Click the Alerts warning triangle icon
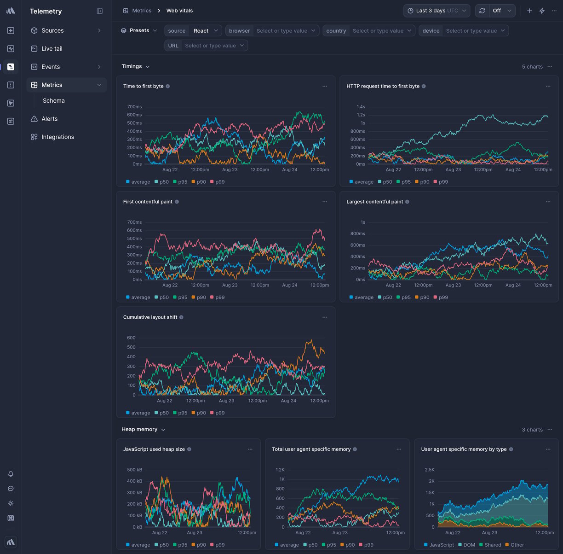Viewport: 563px width, 554px height. click(34, 119)
